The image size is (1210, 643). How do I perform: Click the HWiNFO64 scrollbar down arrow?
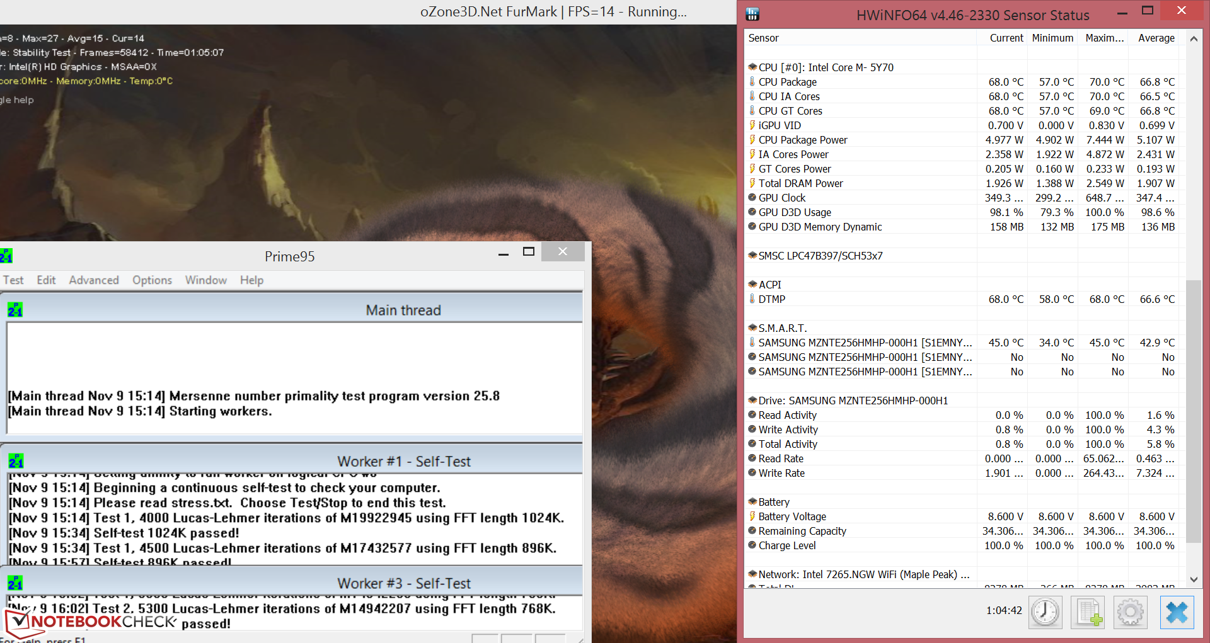[1194, 579]
